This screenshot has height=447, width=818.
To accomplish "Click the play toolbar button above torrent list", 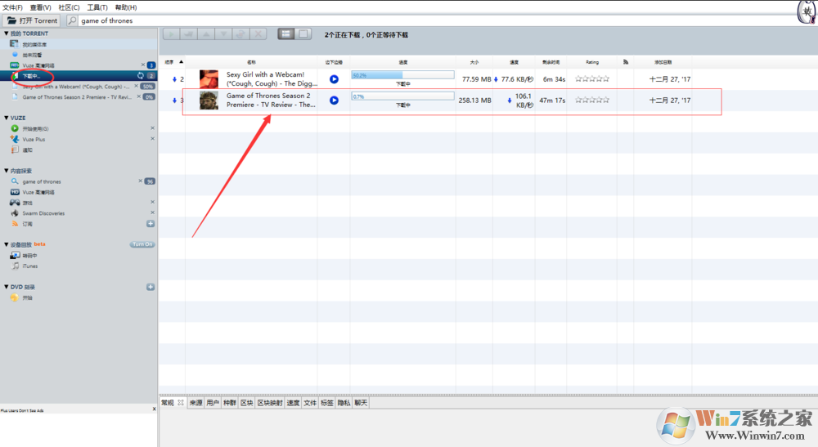I will click(171, 34).
